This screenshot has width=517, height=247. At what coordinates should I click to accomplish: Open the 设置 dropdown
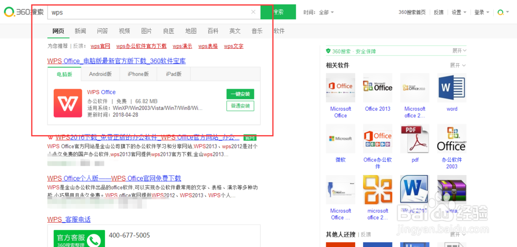[459, 12]
